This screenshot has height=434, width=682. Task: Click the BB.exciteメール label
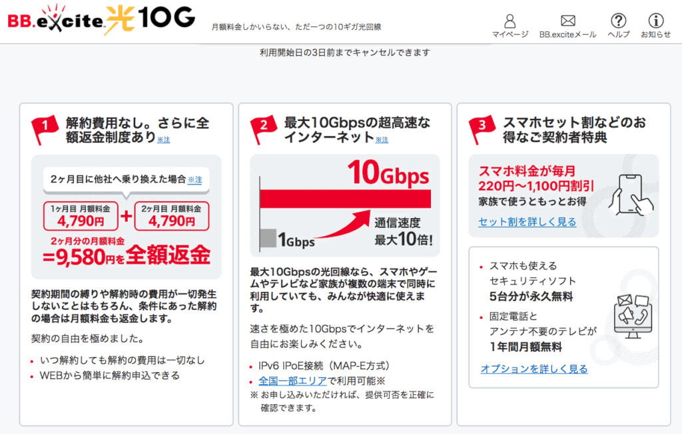(x=567, y=35)
